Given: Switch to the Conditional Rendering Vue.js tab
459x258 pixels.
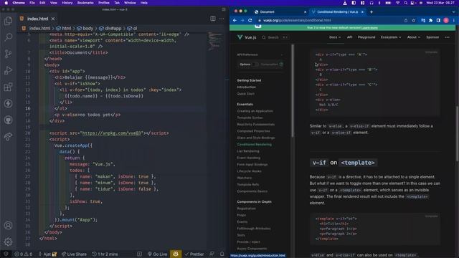Looking at the screenshot, I should pos(338,11).
